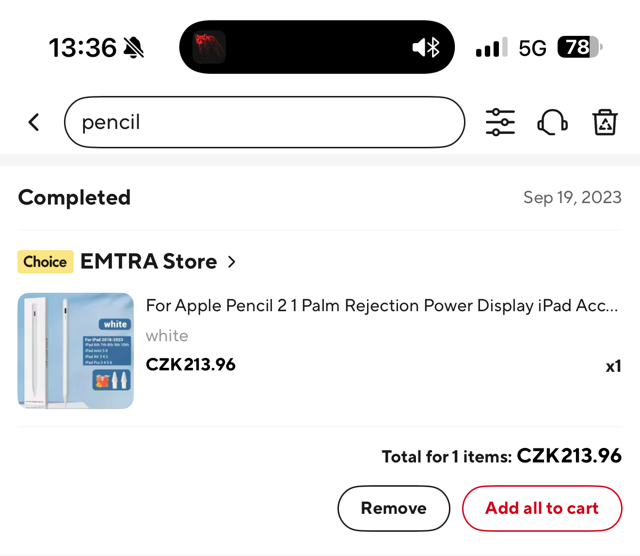The width and height of the screenshot is (640, 556).
Task: Click the pencil search field
Action: (x=264, y=122)
